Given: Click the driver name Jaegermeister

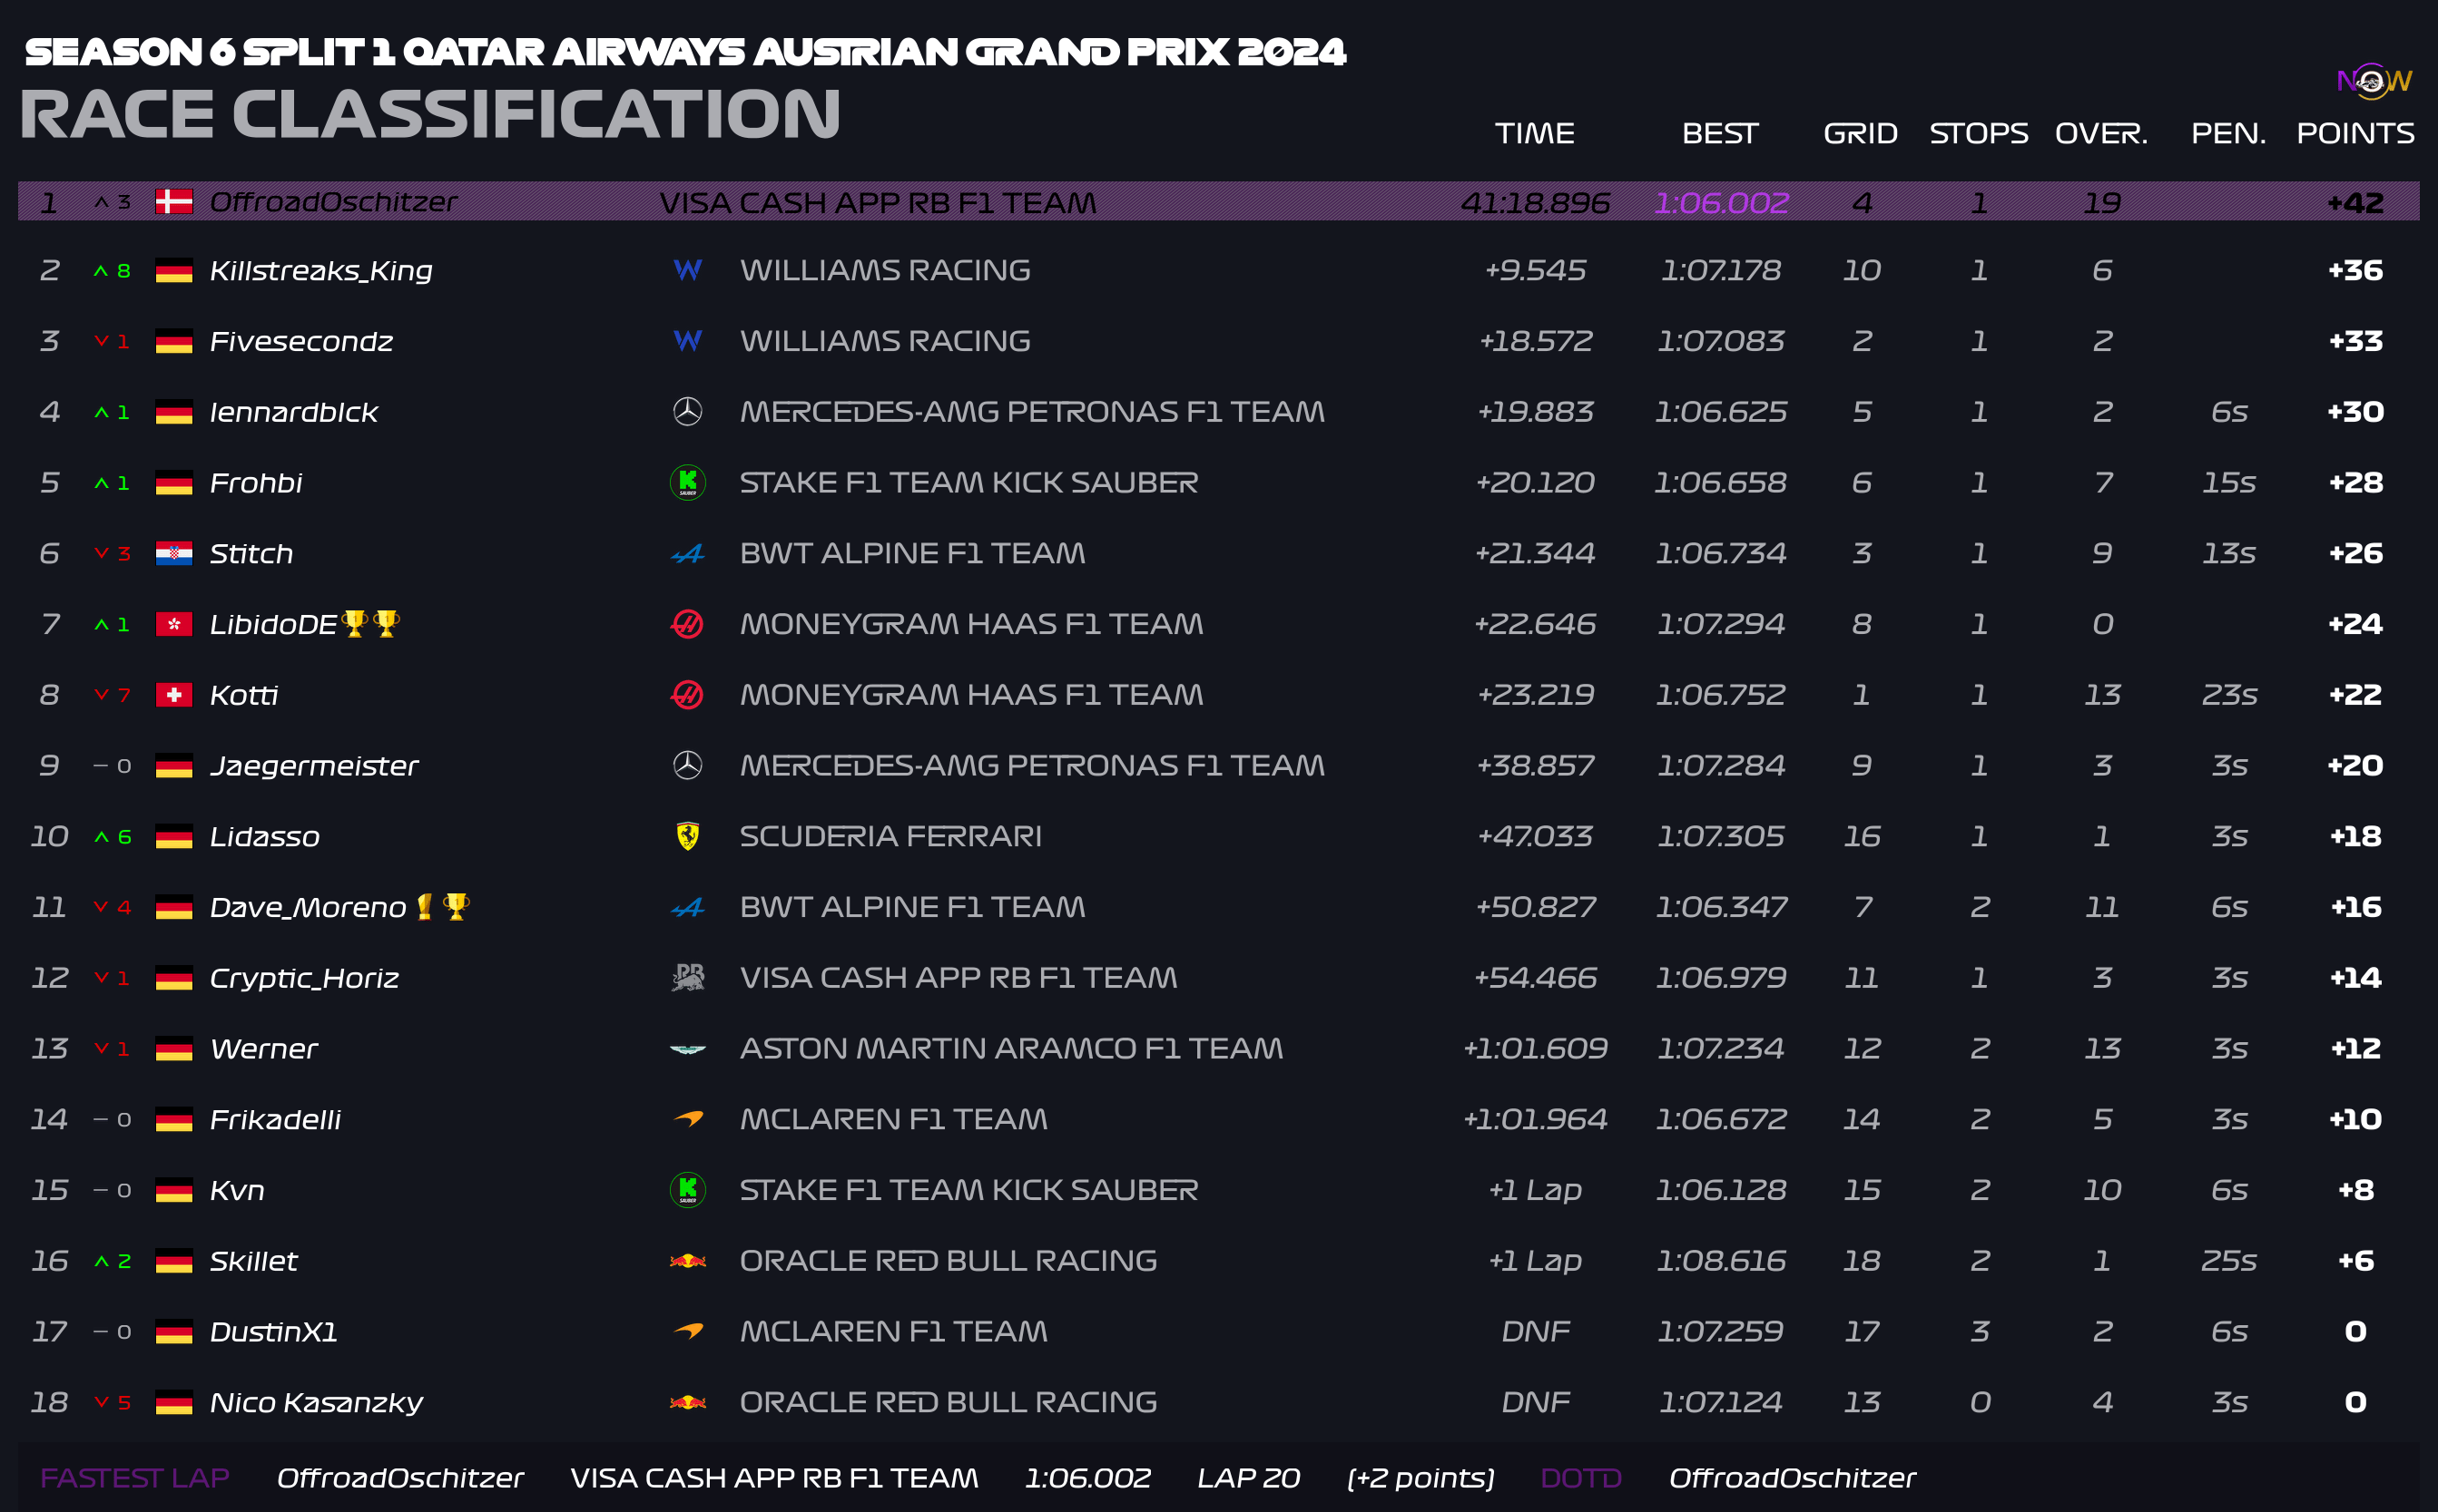Looking at the screenshot, I should click(x=314, y=767).
